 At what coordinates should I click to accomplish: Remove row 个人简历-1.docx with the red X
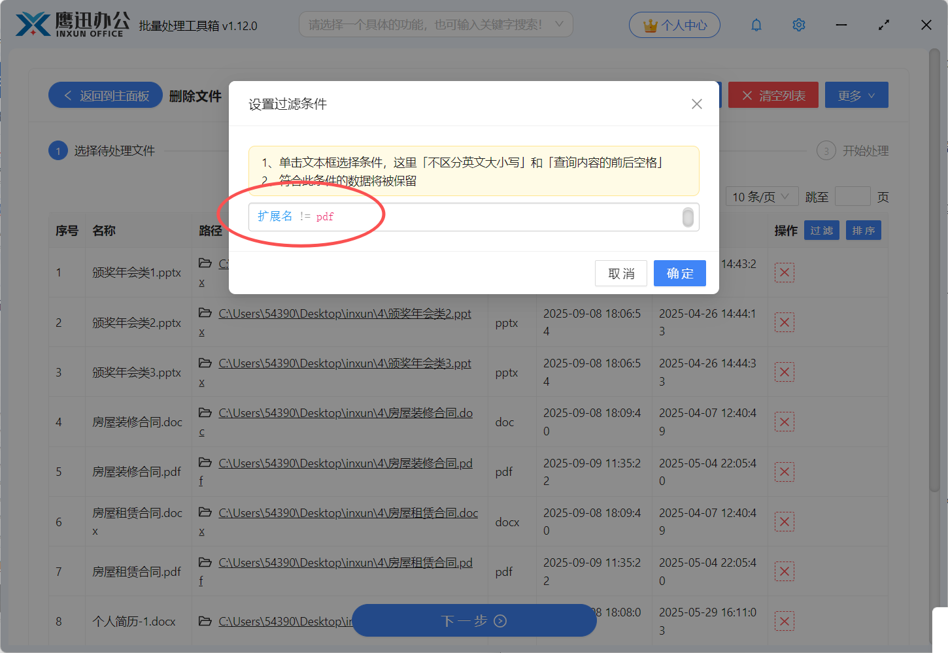(x=785, y=621)
